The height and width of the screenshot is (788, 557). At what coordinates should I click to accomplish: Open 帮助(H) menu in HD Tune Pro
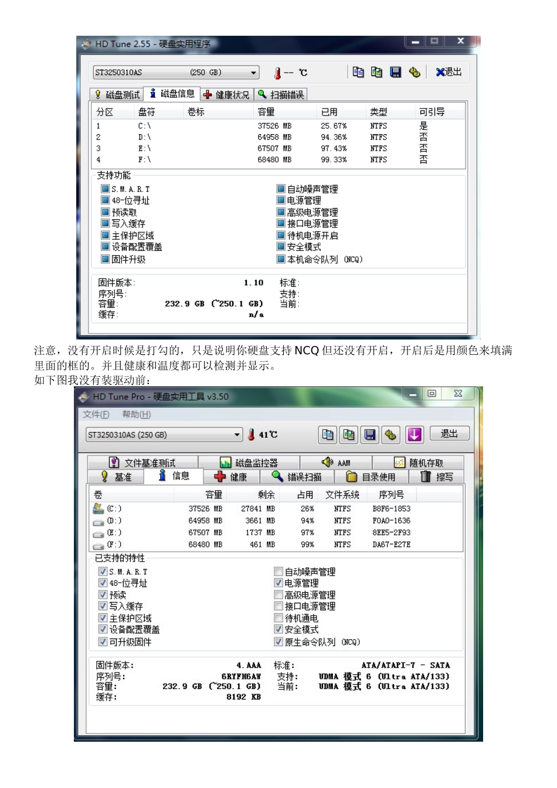coord(137,415)
